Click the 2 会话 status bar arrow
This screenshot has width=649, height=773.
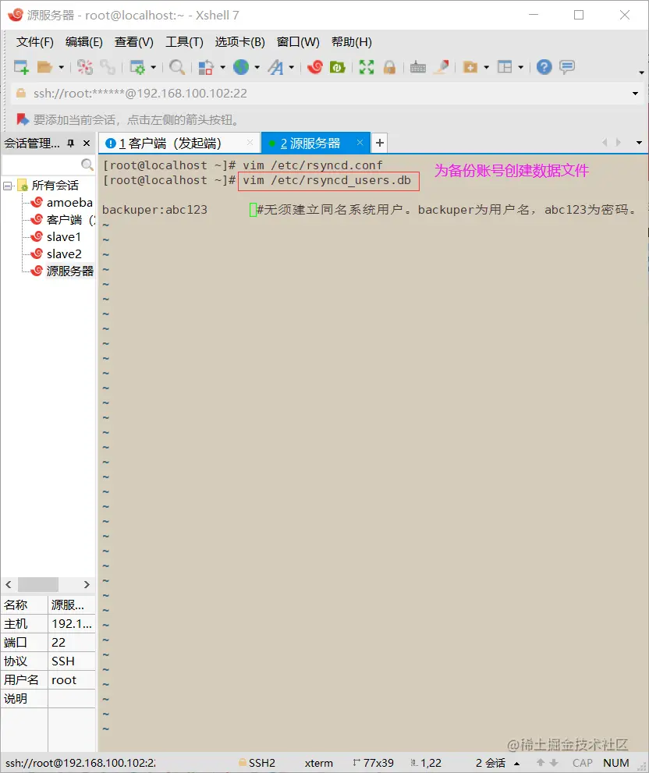517,763
